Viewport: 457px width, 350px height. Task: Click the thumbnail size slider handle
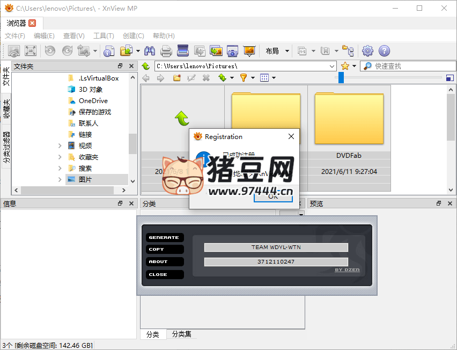point(341,78)
